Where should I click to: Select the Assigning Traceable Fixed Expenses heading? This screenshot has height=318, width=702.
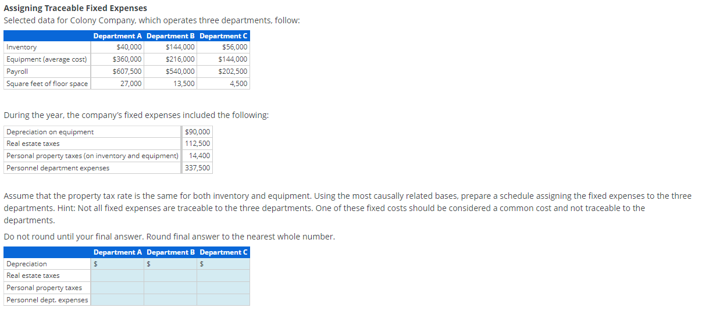tap(76, 8)
